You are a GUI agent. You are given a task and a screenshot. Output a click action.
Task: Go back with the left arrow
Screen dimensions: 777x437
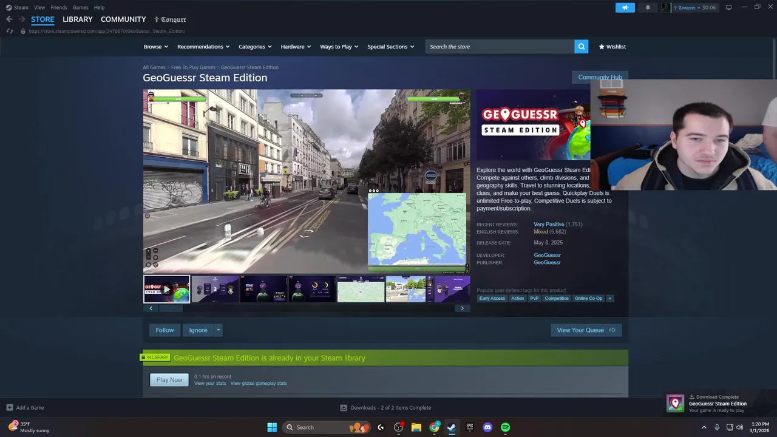(9, 19)
